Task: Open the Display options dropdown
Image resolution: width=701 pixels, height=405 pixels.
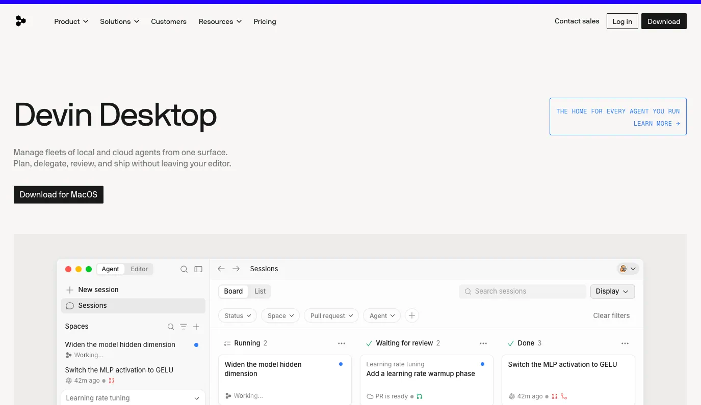Action: click(x=612, y=292)
